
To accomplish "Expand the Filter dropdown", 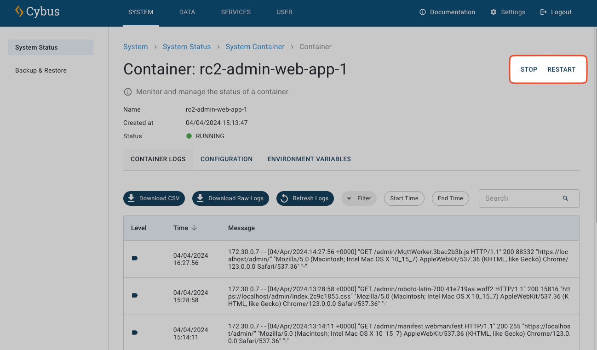I will 359,198.
